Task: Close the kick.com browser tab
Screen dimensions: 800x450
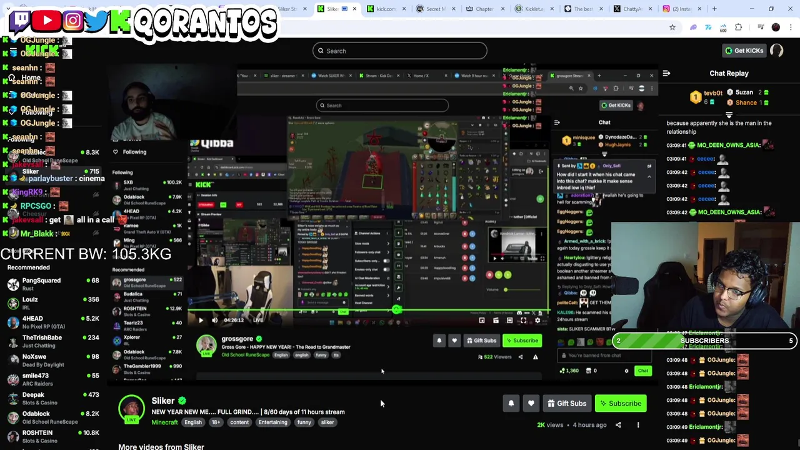Action: 404,9
